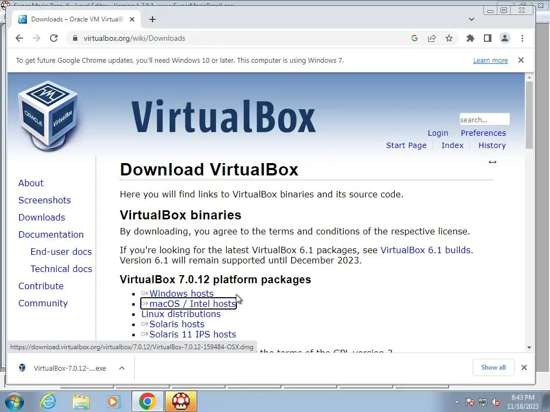Viewport: 550px width, 412px height.
Task: Open the network tray icon
Action: click(483, 402)
